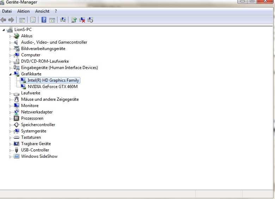Select the Tastaturen label
The width and height of the screenshot is (275, 199).
pos(31,137)
